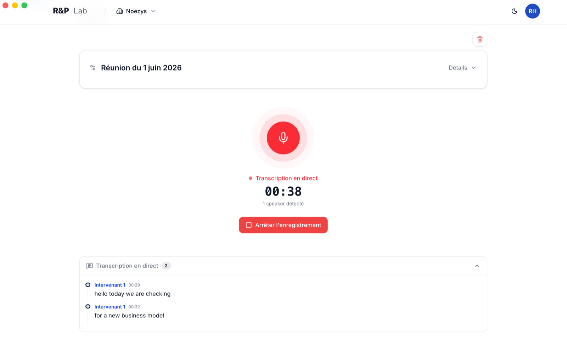Open the Noezys organization dropdown
Viewport: 567px width, 356px height.
coord(136,11)
